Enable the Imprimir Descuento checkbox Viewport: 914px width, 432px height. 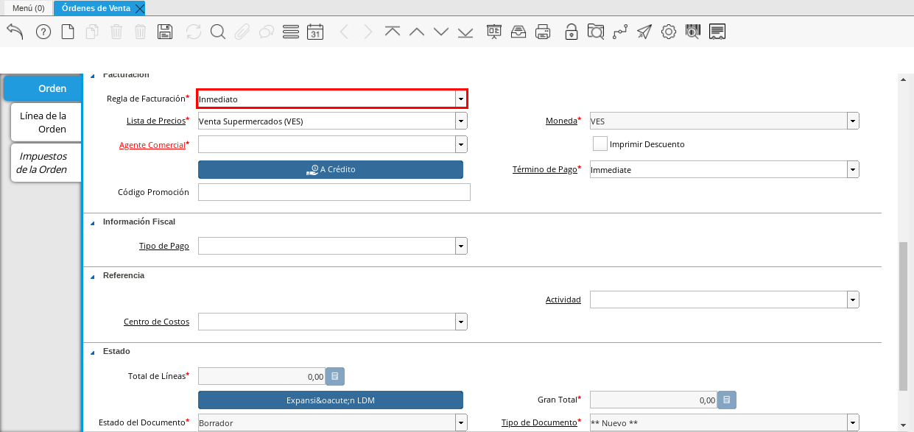(x=600, y=144)
